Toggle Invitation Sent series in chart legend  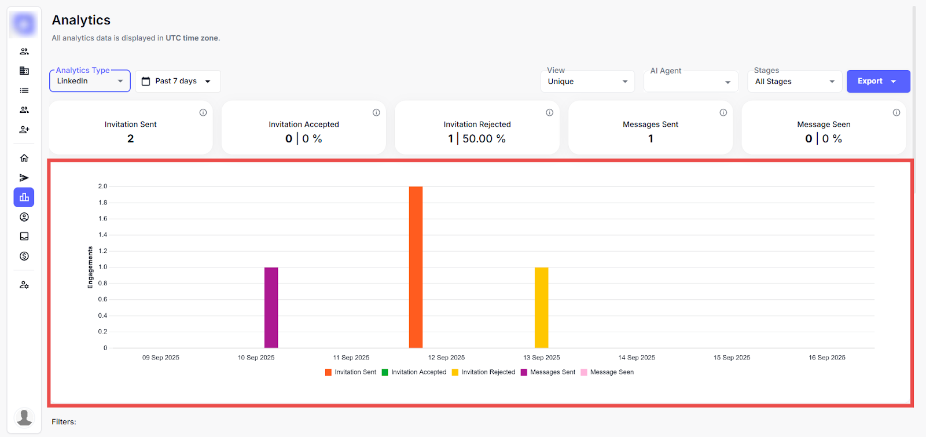coord(351,372)
